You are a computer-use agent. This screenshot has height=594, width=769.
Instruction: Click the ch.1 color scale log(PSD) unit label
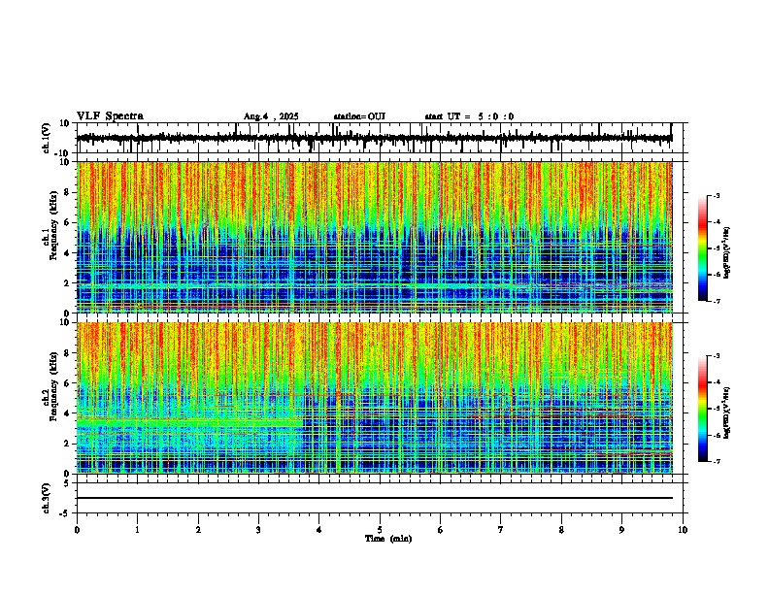[726, 252]
